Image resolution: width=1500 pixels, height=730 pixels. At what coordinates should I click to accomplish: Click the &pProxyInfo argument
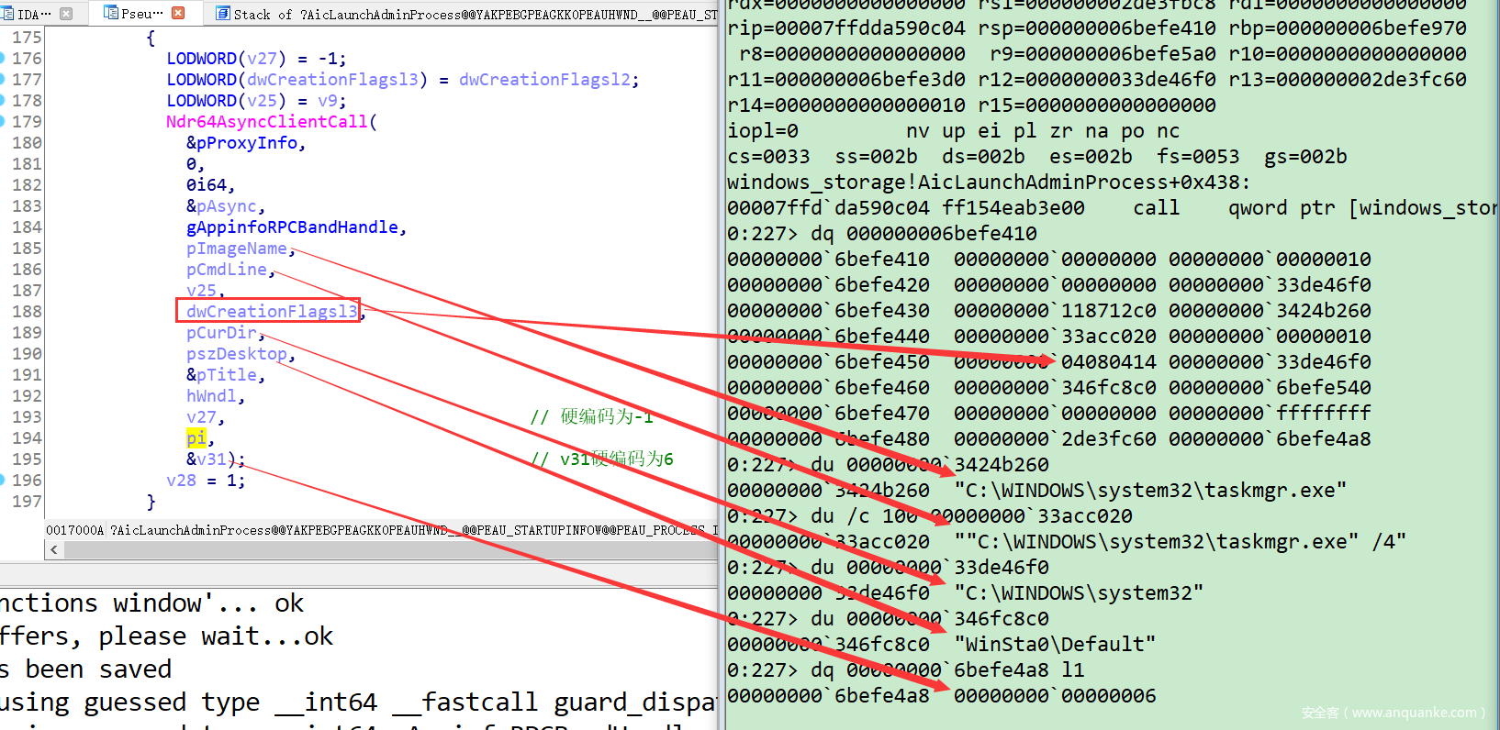point(241,143)
